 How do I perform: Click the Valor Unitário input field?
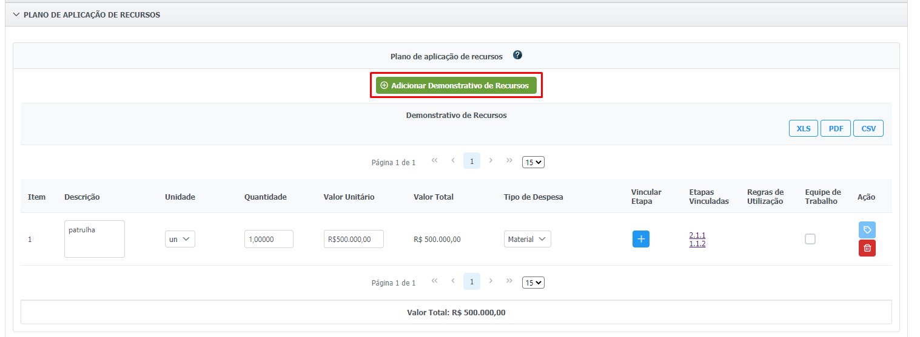354,239
